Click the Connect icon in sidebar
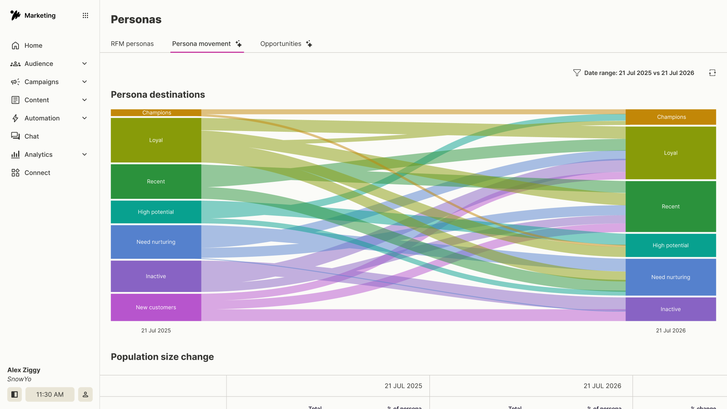 pos(15,173)
